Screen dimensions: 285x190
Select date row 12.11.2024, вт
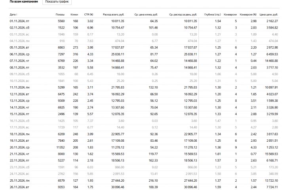click(x=19, y=94)
